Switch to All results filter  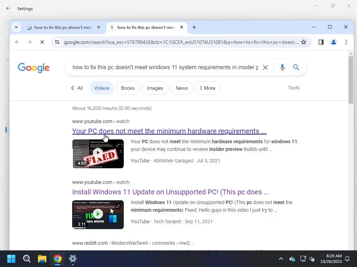click(x=77, y=88)
